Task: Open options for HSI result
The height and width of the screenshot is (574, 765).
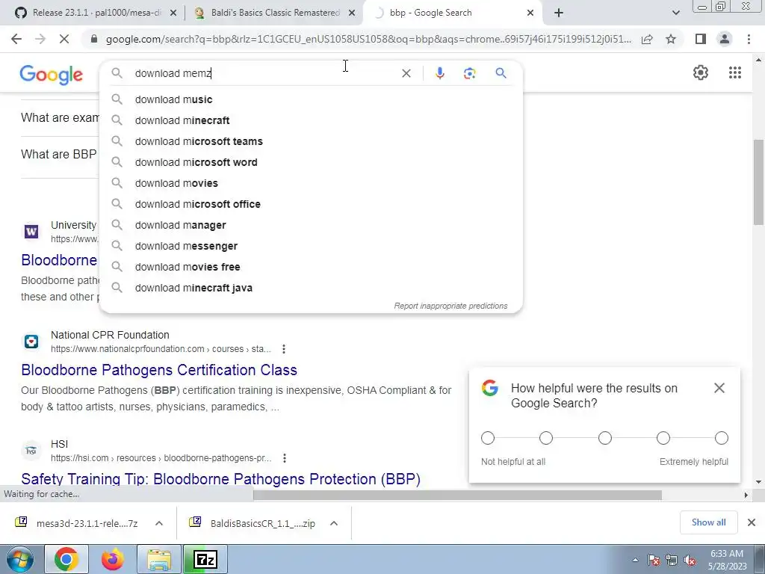Action: click(x=284, y=458)
